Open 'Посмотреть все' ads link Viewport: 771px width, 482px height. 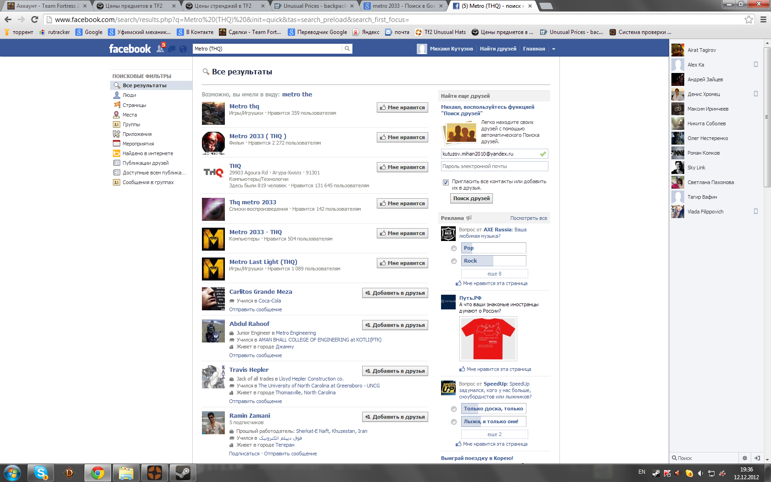(x=529, y=218)
